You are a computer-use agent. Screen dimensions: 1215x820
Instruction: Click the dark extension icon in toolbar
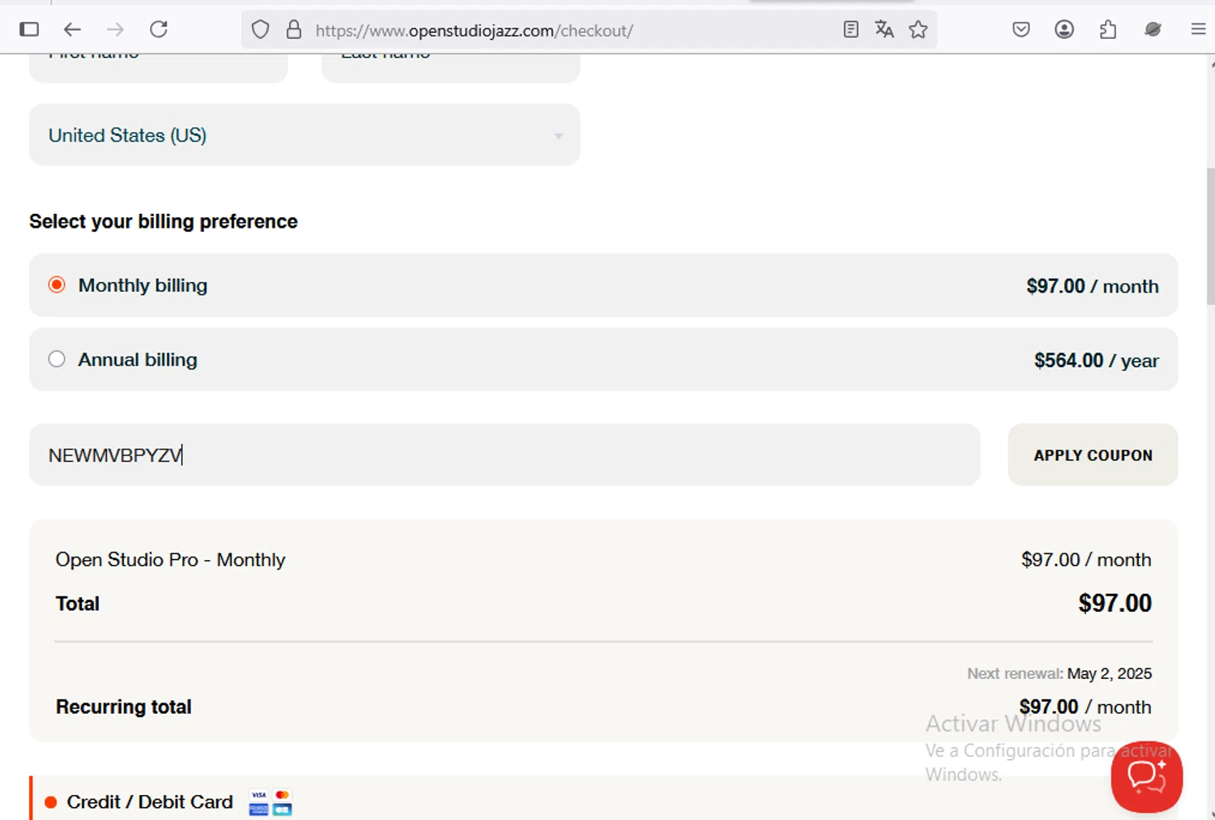(1153, 30)
